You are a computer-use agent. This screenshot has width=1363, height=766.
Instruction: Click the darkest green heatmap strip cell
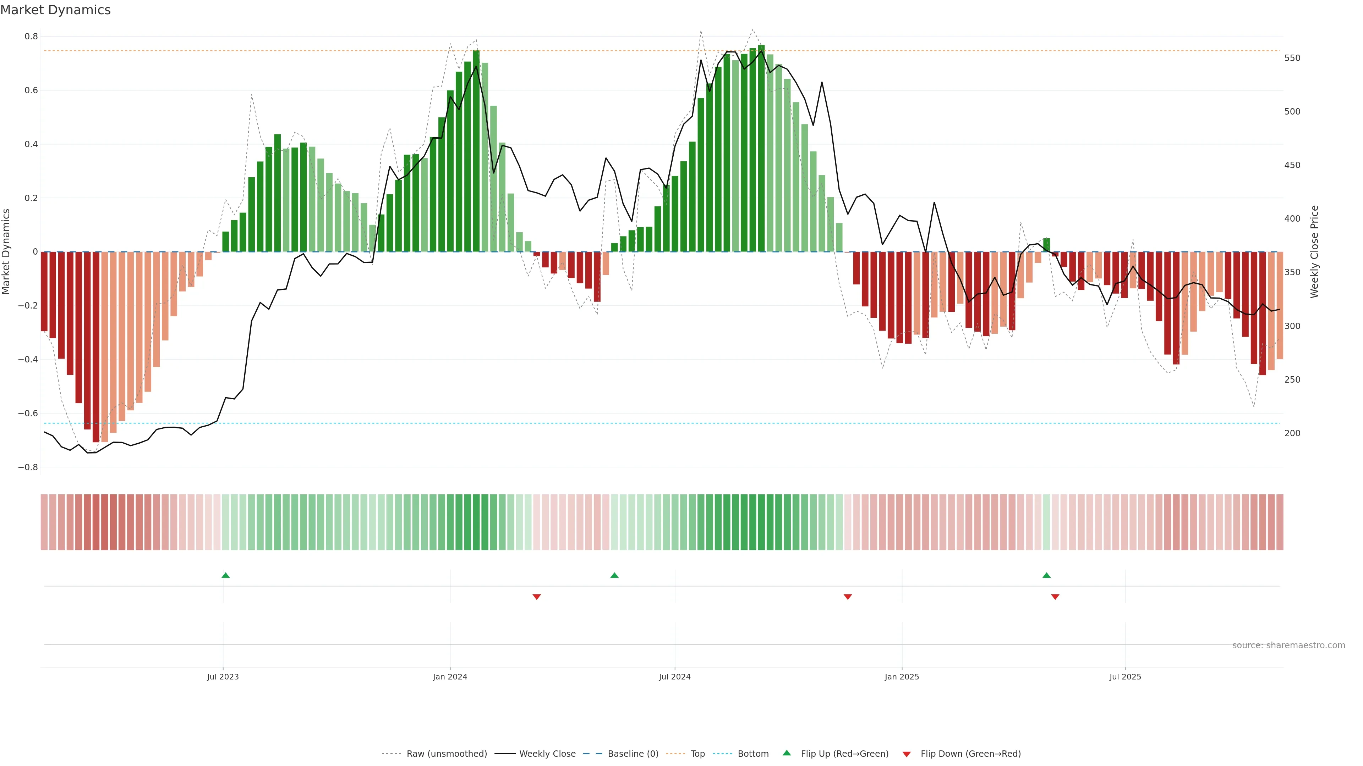(x=761, y=522)
